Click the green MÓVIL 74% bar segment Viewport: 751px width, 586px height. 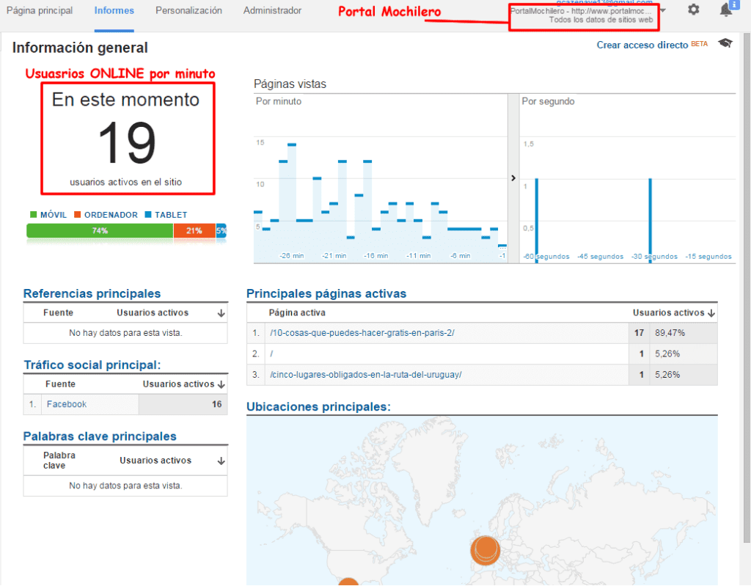100,230
